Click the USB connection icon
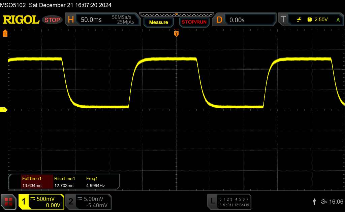345x212 pixels. [314, 202]
